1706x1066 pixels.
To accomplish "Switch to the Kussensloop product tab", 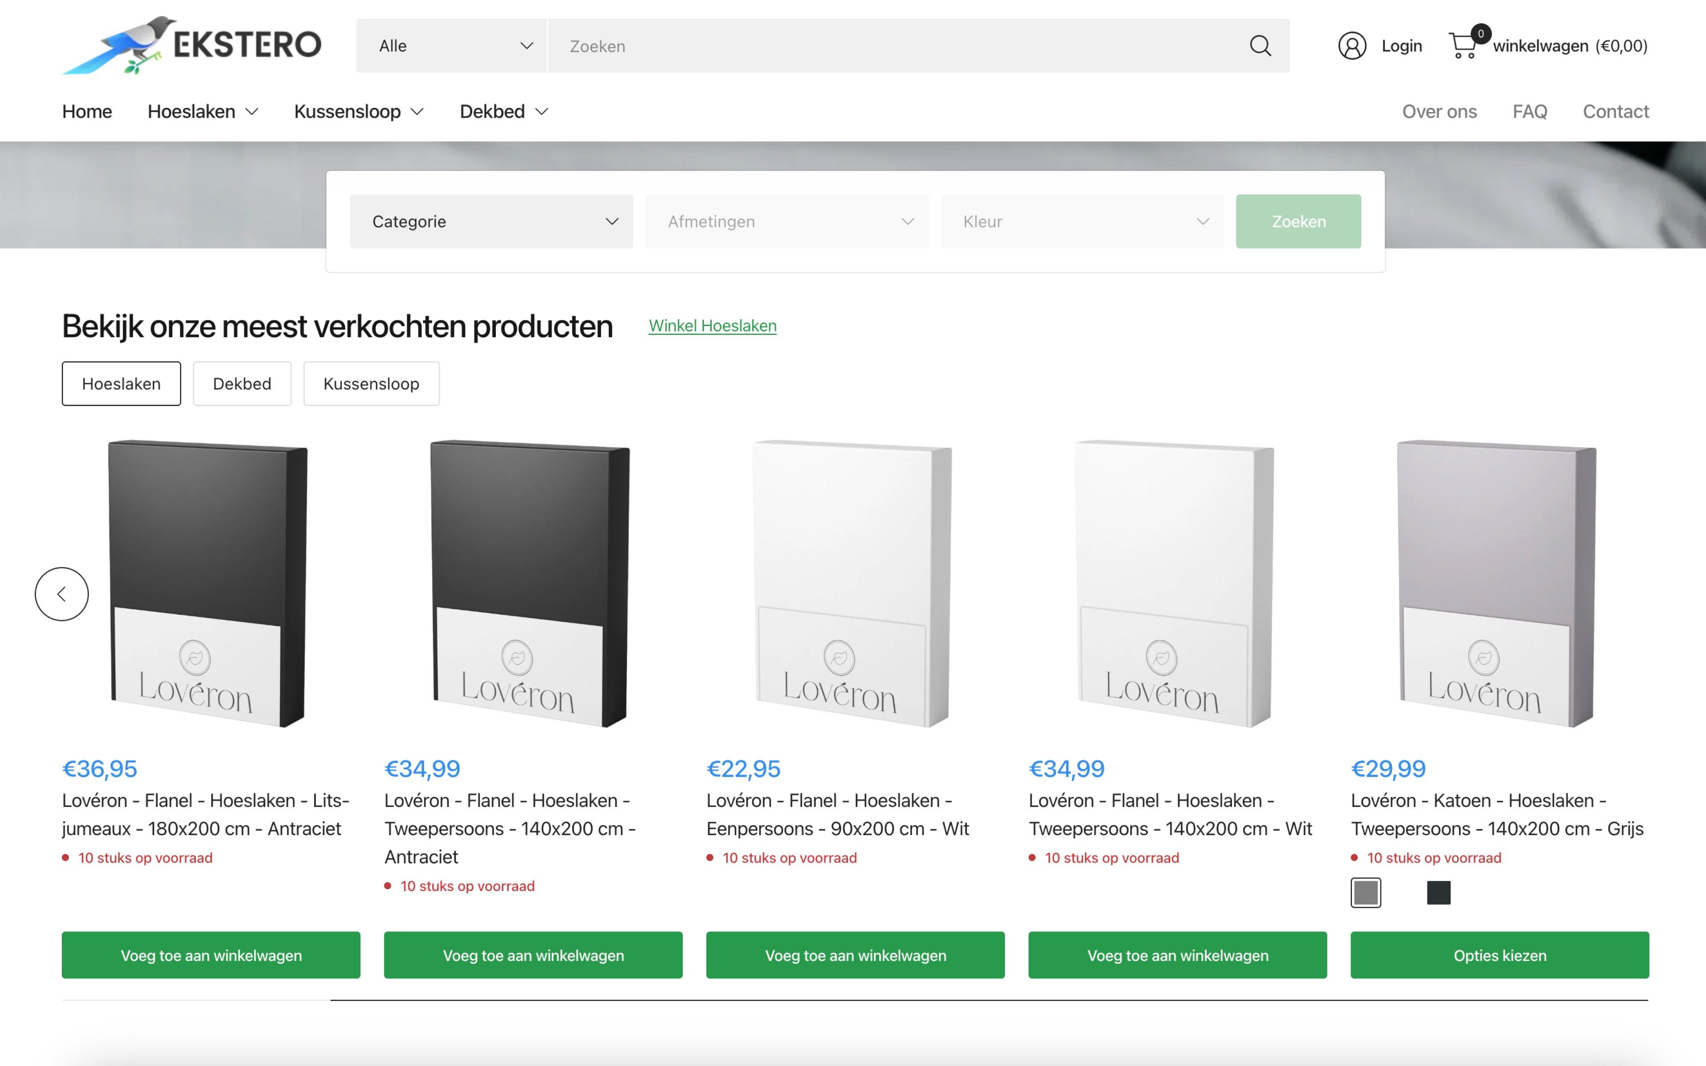I will pos(371,383).
